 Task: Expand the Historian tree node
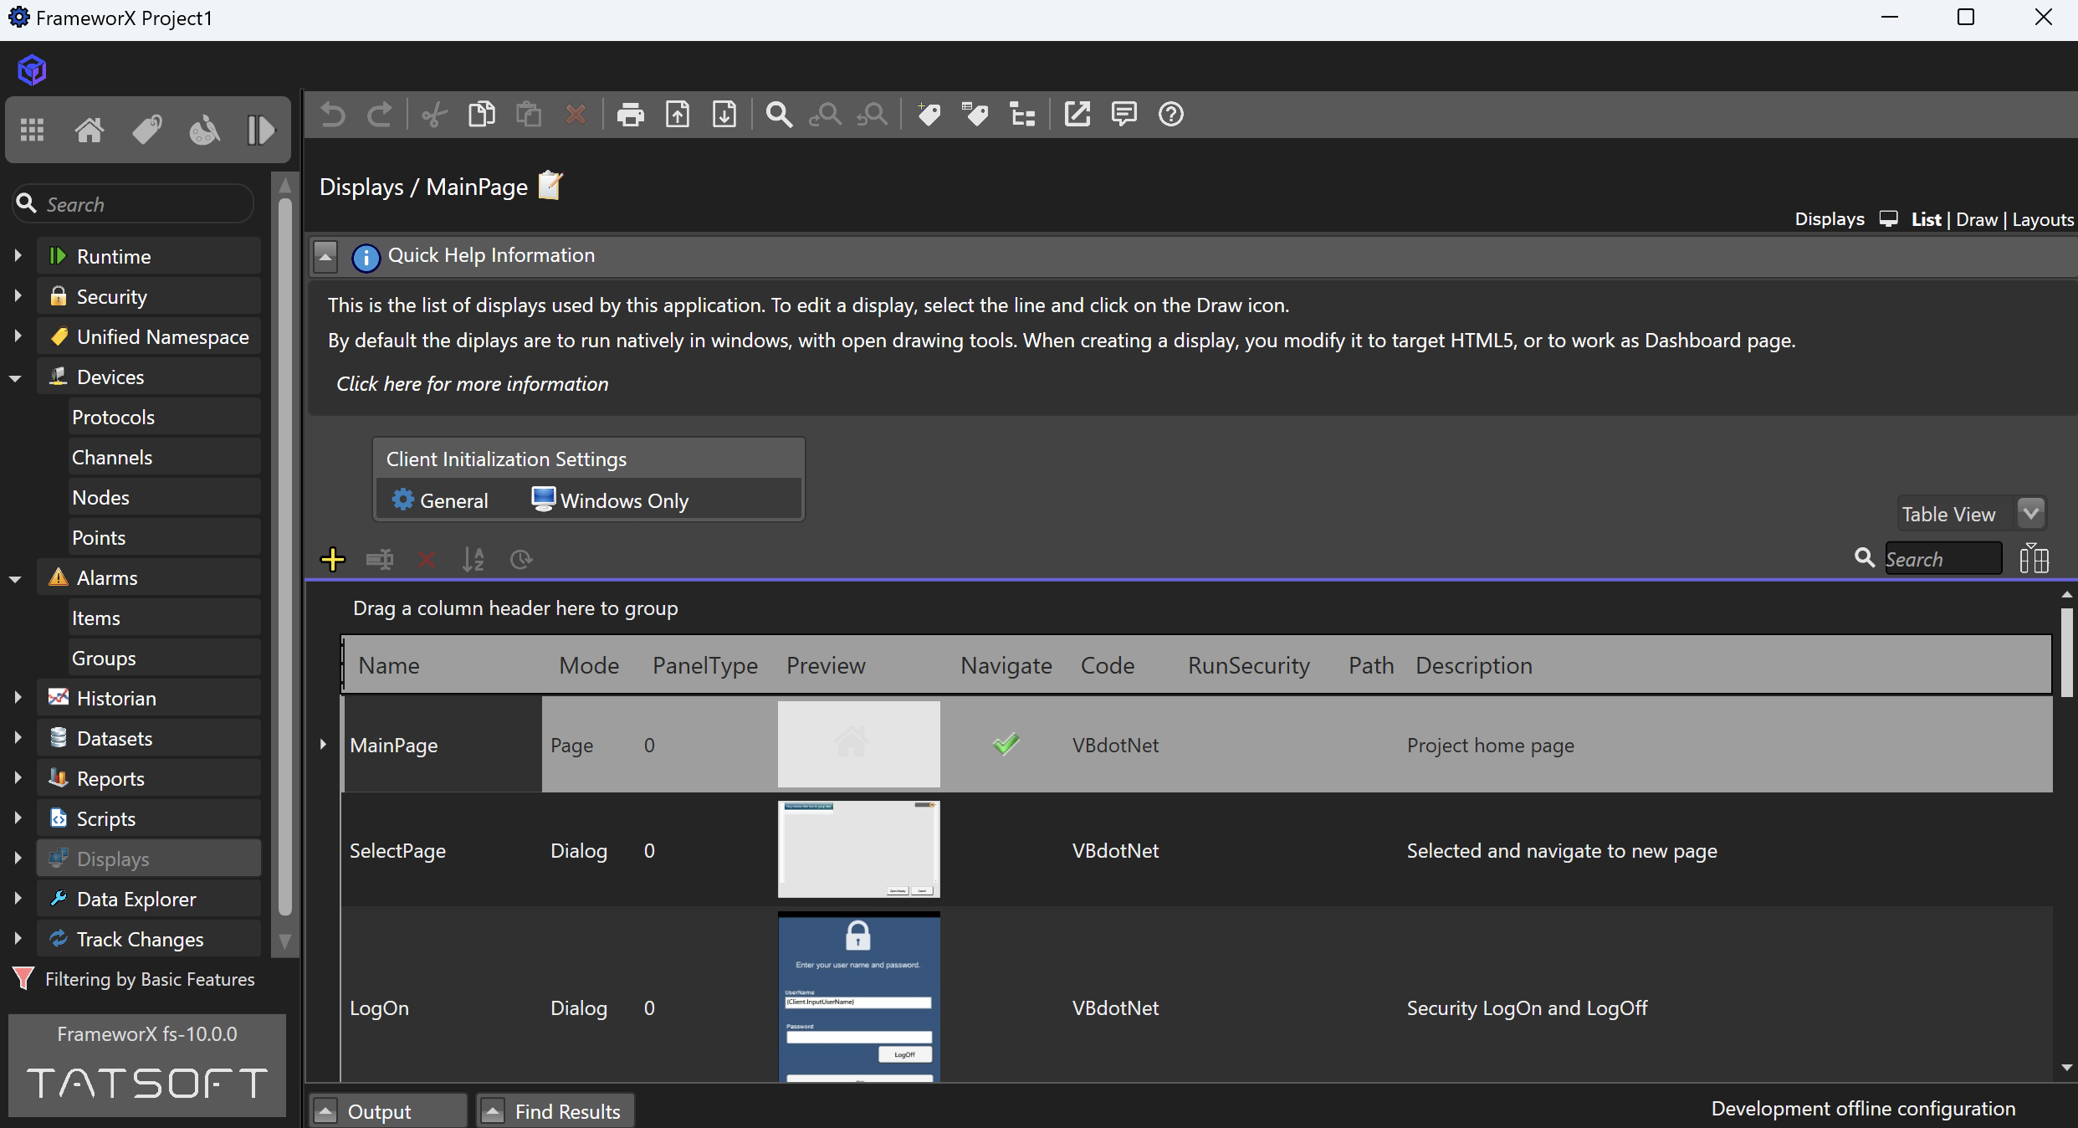[x=18, y=697]
